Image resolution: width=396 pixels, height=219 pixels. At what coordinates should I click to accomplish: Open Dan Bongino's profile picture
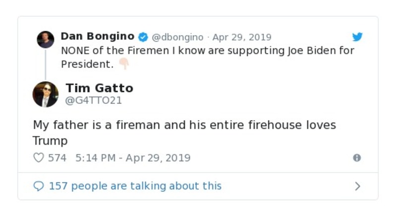click(x=45, y=40)
